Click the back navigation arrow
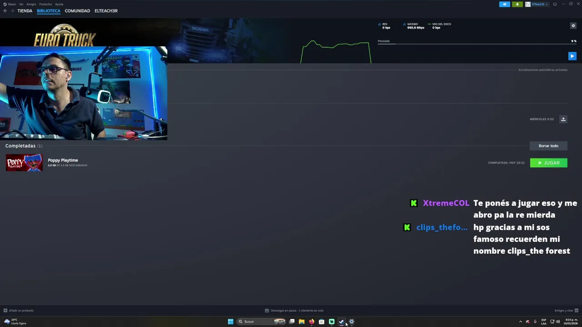 5,11
